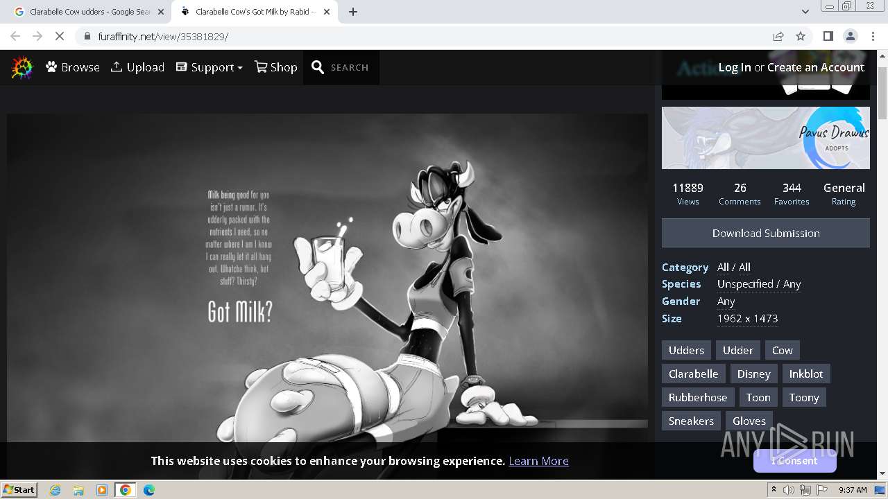
Task: Select the Sneakers tag
Action: pyautogui.click(x=691, y=421)
